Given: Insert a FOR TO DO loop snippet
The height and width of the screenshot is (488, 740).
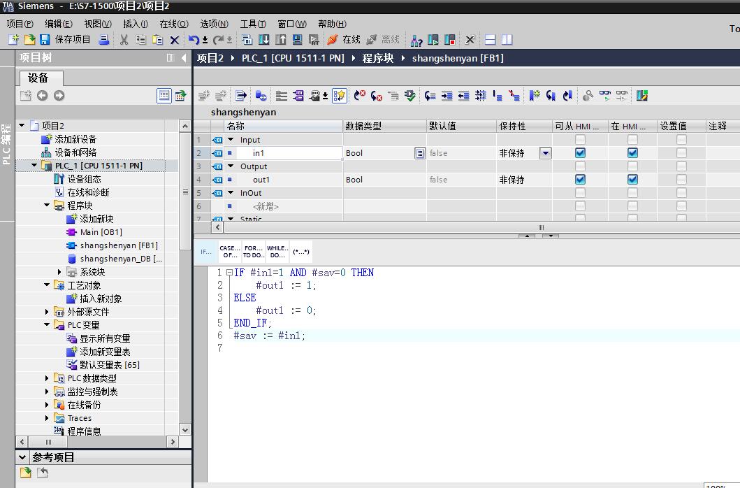Looking at the screenshot, I should click(253, 252).
